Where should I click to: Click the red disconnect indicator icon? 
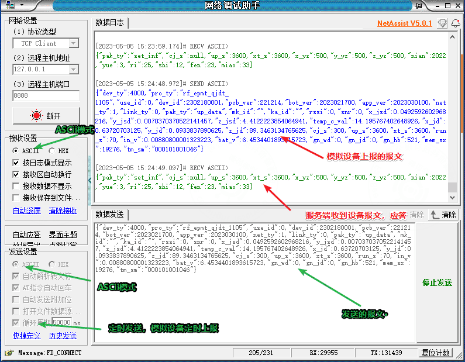coord(37,116)
